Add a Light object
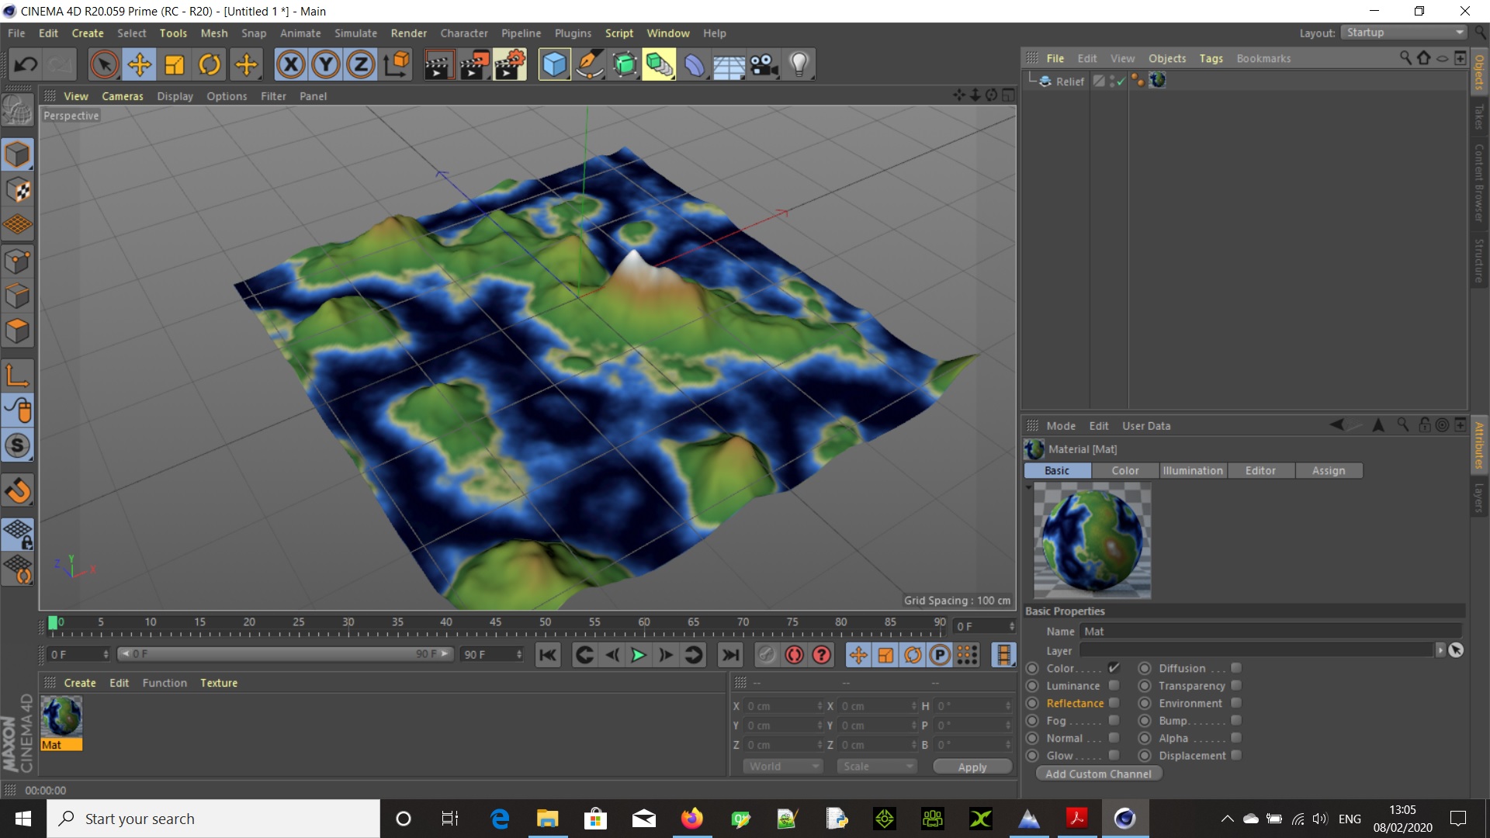This screenshot has width=1490, height=838. click(x=799, y=64)
